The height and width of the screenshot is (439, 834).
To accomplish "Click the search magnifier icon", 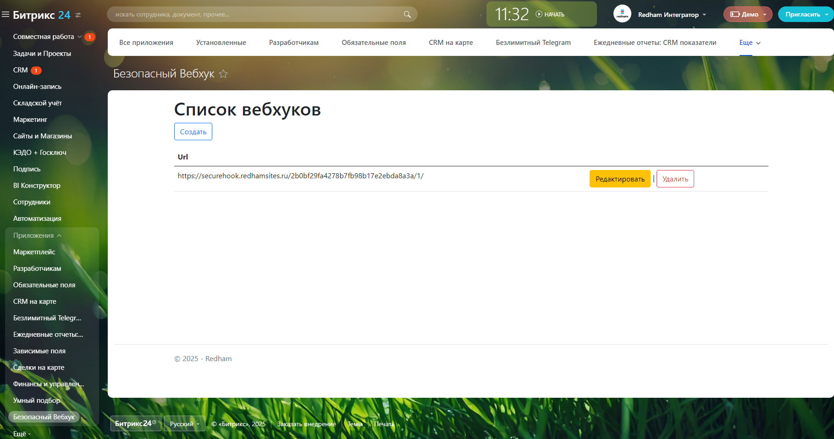I will point(407,15).
